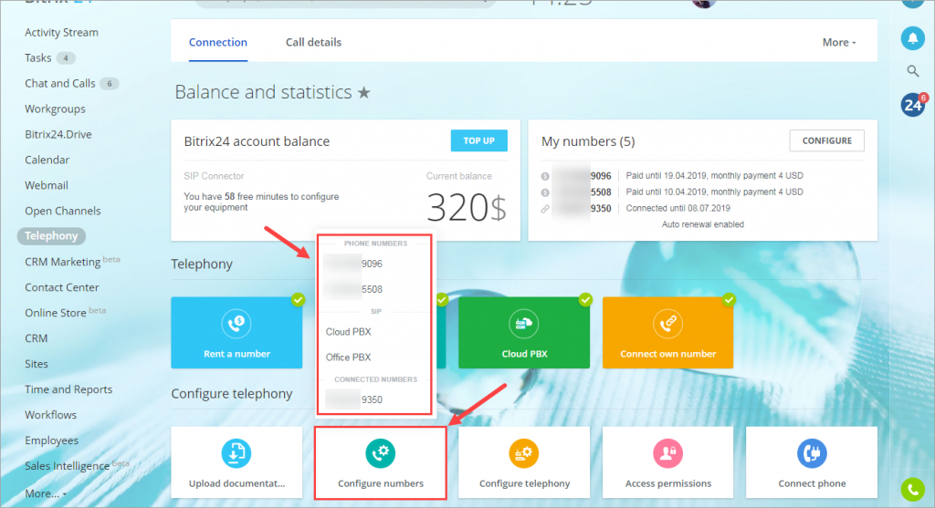The width and height of the screenshot is (935, 508).
Task: Expand the More dropdown in the tab bar
Action: pos(839,42)
